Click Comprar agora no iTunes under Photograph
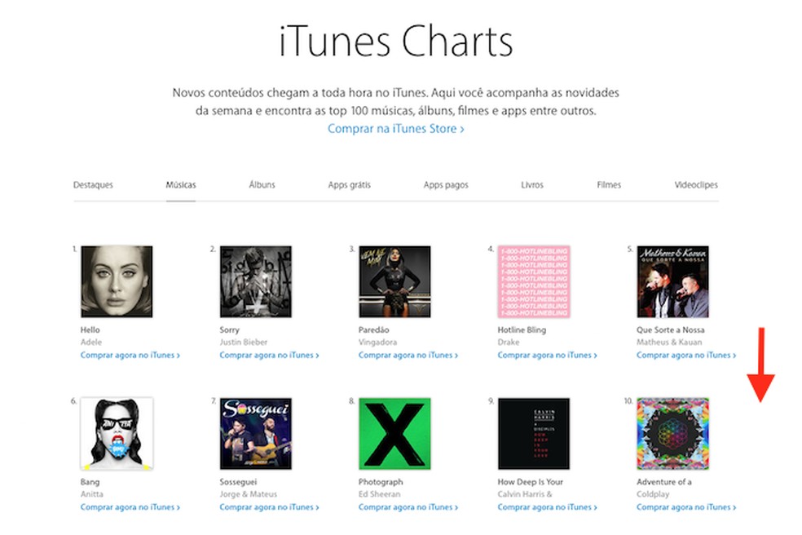Viewport: 802px width, 535px height. click(x=408, y=507)
